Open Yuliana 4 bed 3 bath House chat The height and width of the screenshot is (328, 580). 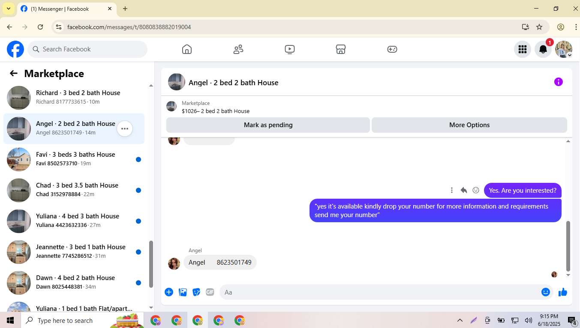[x=74, y=221]
